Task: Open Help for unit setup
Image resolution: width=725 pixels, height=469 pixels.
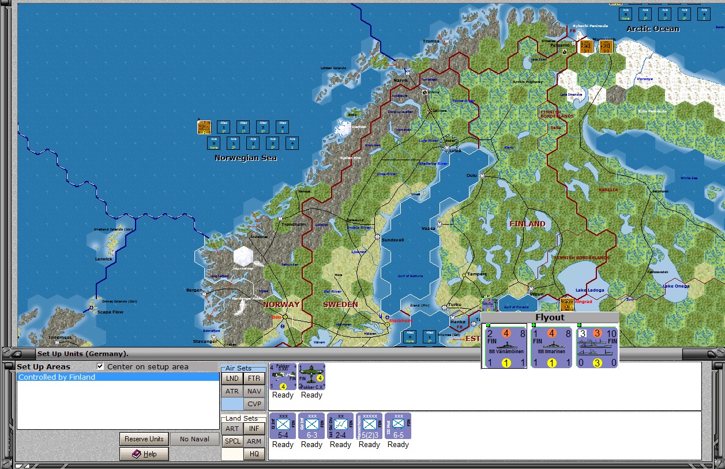Action: 144,454
